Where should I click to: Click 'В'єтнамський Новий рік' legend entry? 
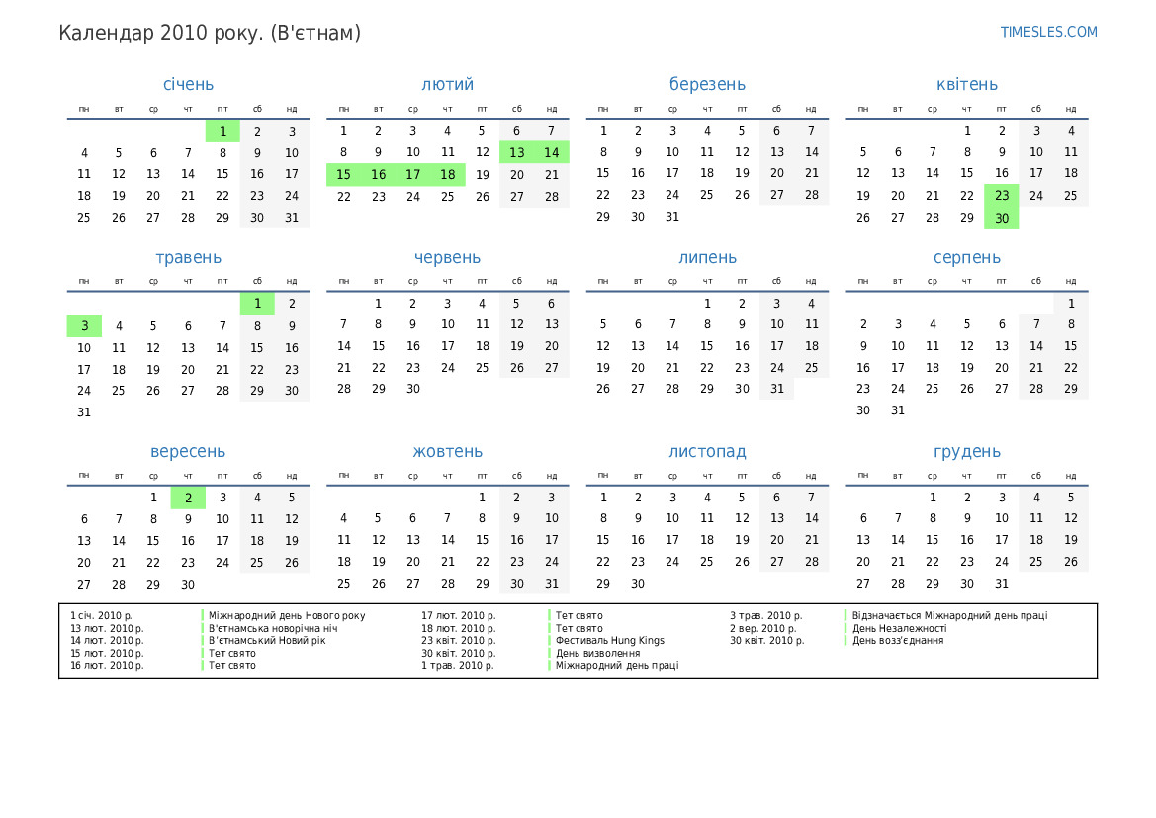[x=267, y=641]
